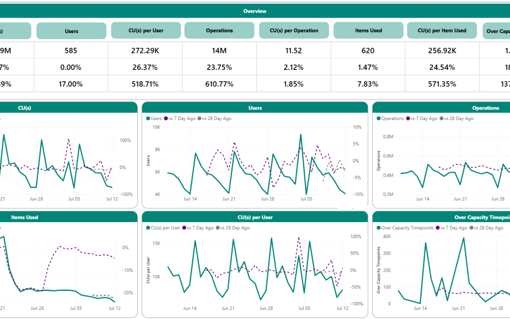Click the 10K y-axis label in Users chart
This screenshot has height=319, width=510.
(x=156, y=127)
